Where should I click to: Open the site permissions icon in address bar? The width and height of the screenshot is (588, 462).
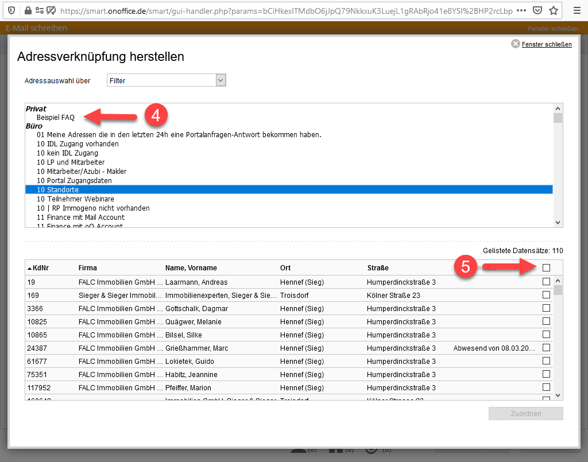pos(40,10)
